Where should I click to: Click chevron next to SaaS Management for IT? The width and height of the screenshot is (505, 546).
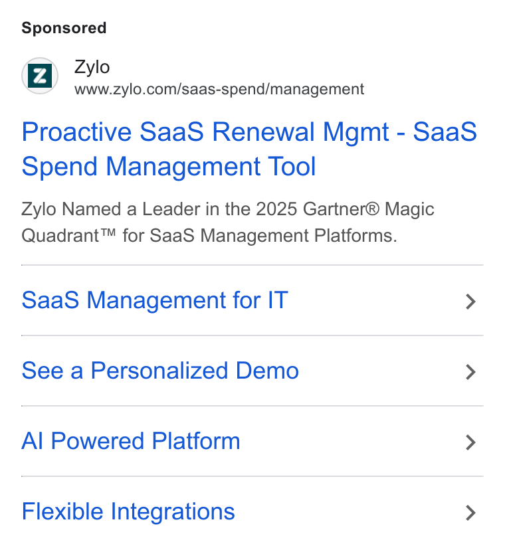coord(471,302)
